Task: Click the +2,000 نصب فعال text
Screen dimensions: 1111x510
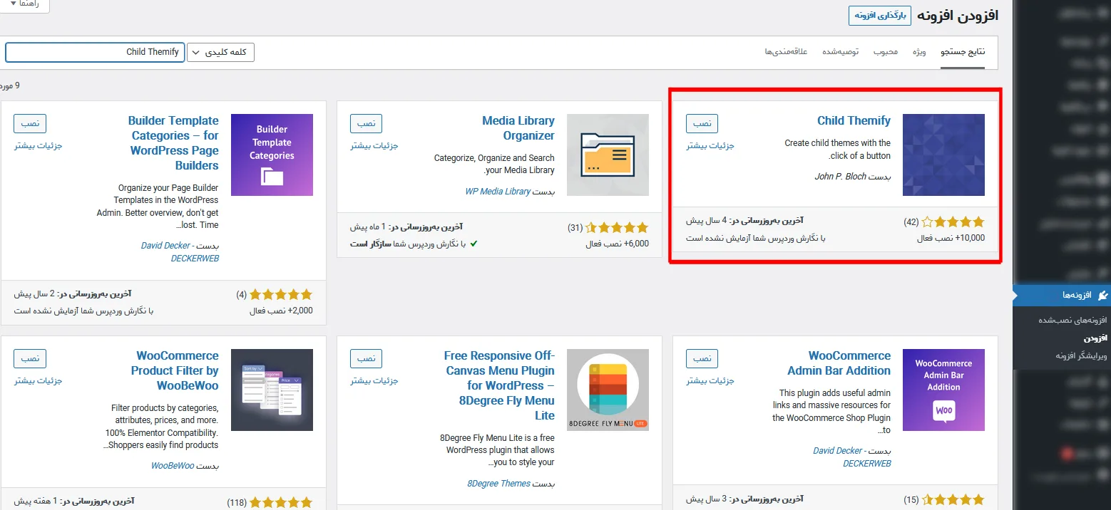Action: tap(281, 311)
